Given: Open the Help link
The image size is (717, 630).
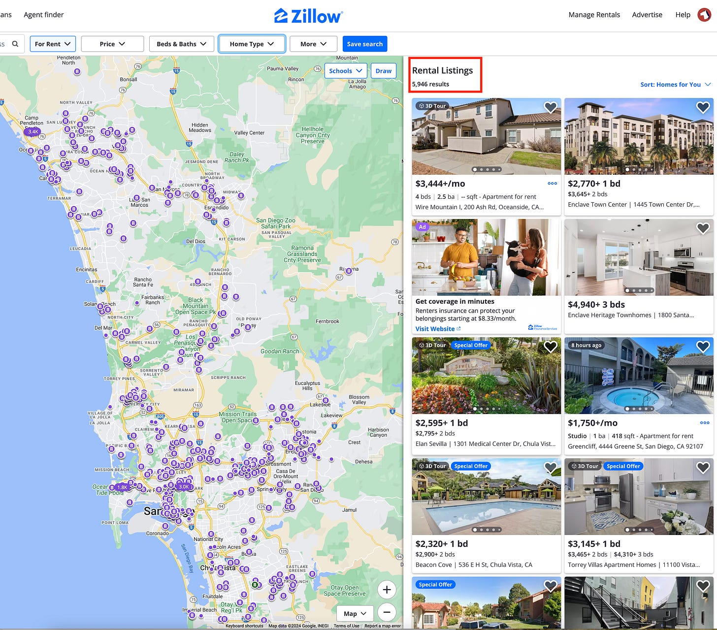Looking at the screenshot, I should pyautogui.click(x=683, y=15).
